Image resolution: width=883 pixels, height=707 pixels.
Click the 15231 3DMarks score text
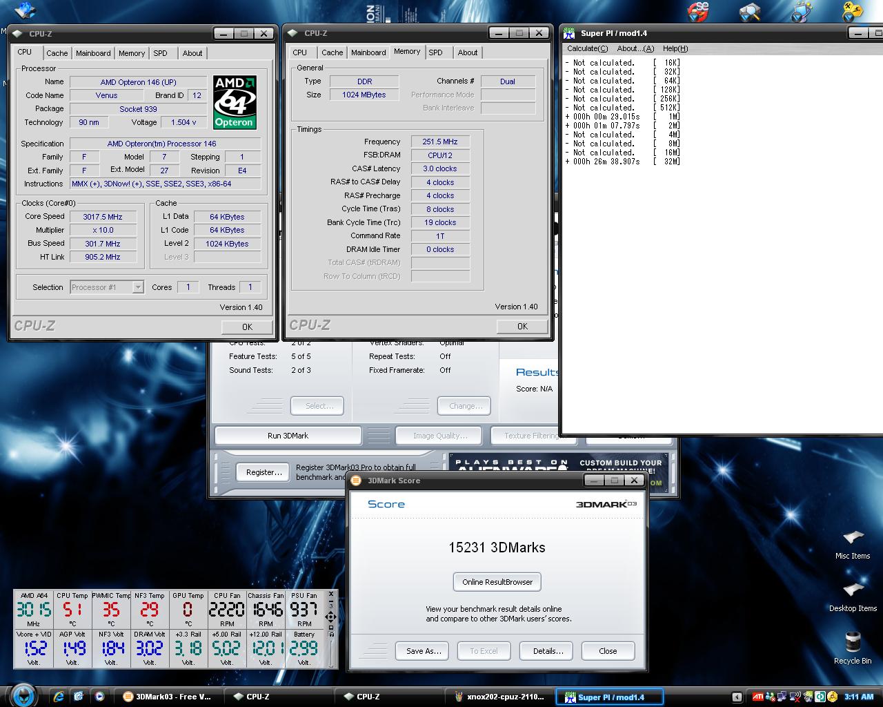(497, 548)
